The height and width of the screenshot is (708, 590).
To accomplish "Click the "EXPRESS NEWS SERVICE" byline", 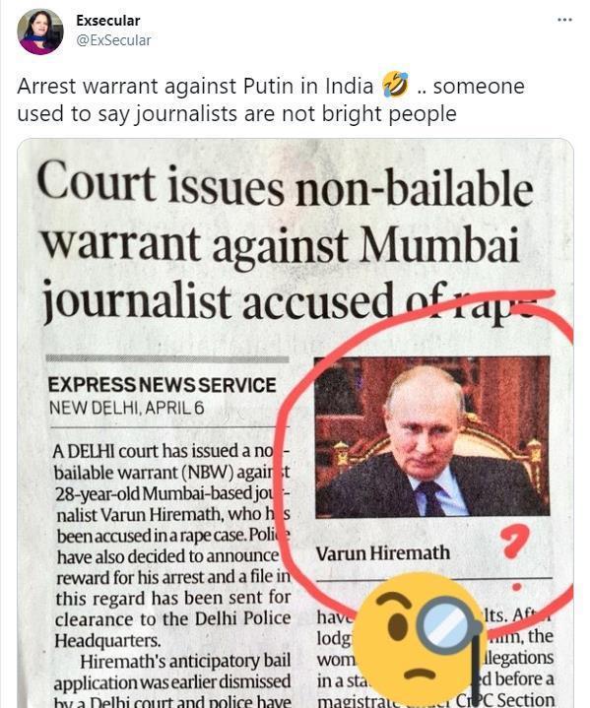I will [163, 385].
